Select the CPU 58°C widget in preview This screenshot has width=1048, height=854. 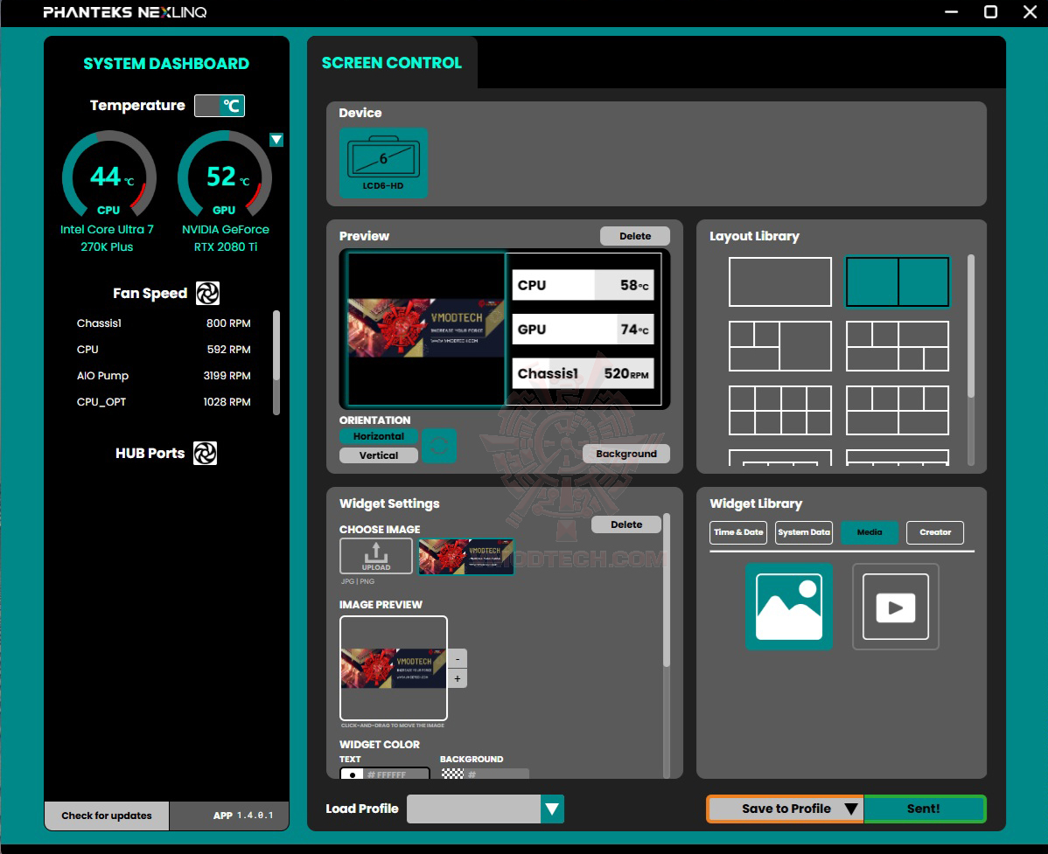point(583,285)
